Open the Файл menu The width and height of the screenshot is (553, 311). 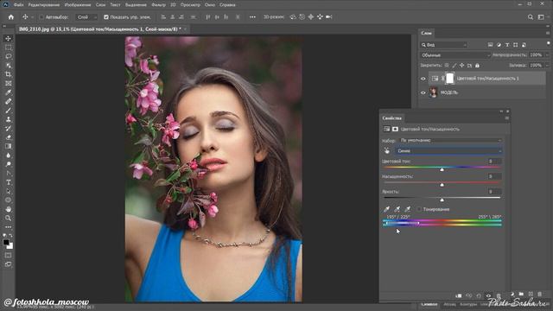(18, 5)
